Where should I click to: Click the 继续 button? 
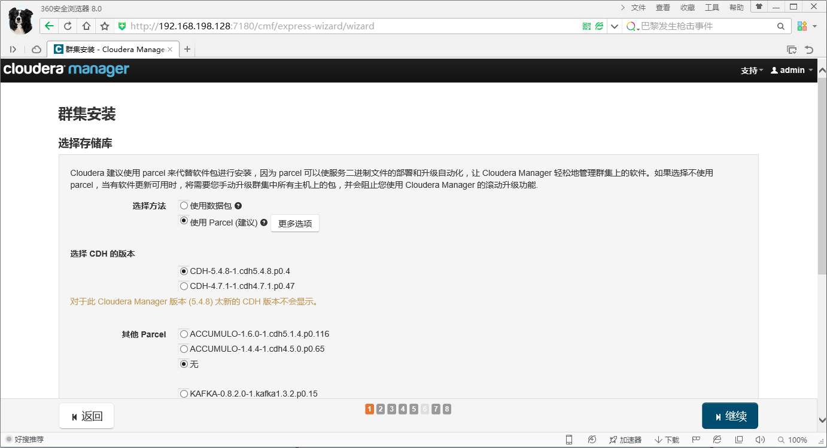click(730, 416)
